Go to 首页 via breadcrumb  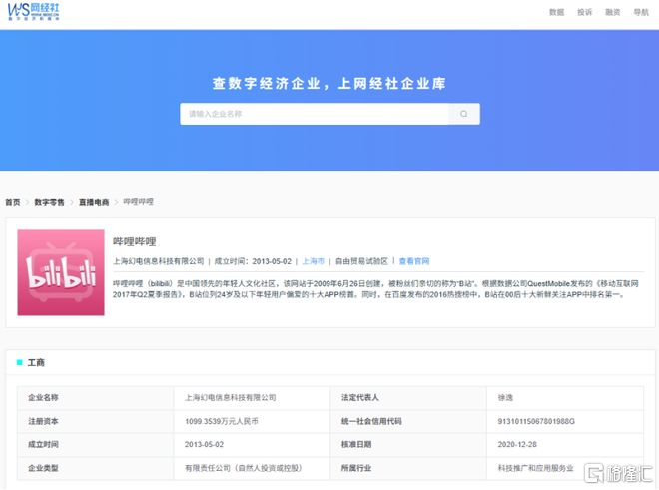pos(13,202)
